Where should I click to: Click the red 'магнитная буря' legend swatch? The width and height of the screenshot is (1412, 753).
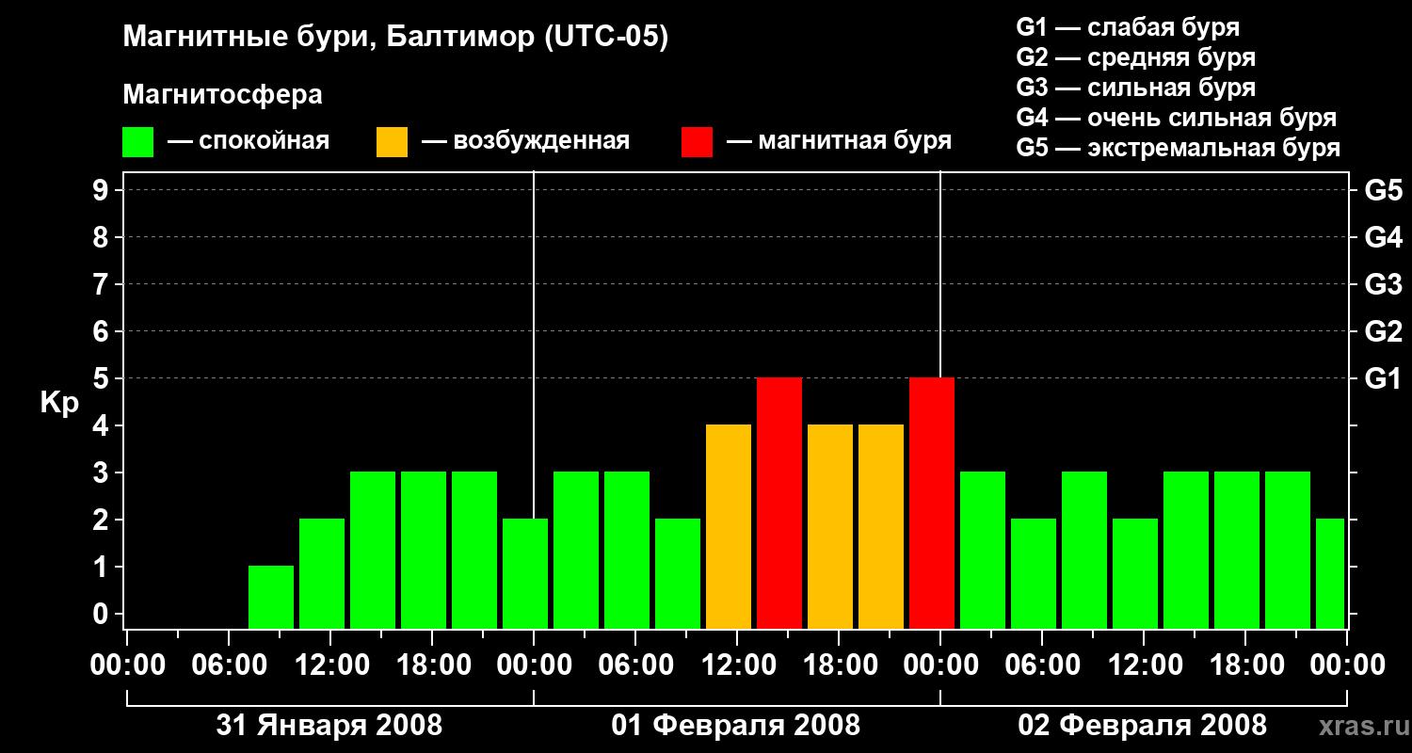click(x=697, y=142)
